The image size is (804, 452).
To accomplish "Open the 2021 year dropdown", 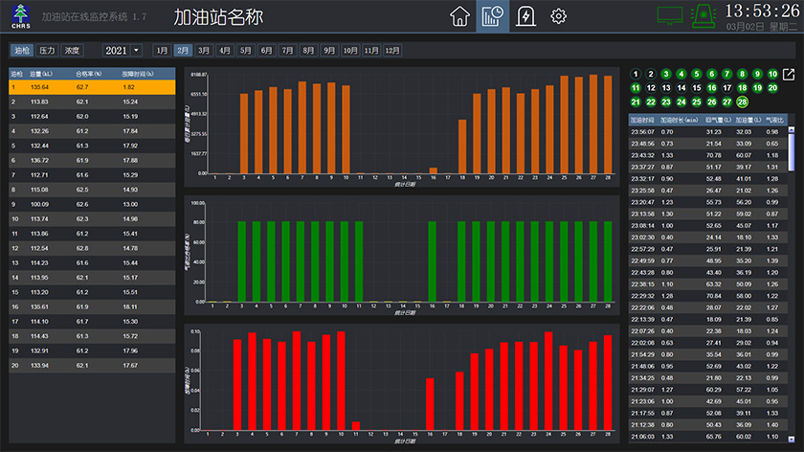I will 122,50.
